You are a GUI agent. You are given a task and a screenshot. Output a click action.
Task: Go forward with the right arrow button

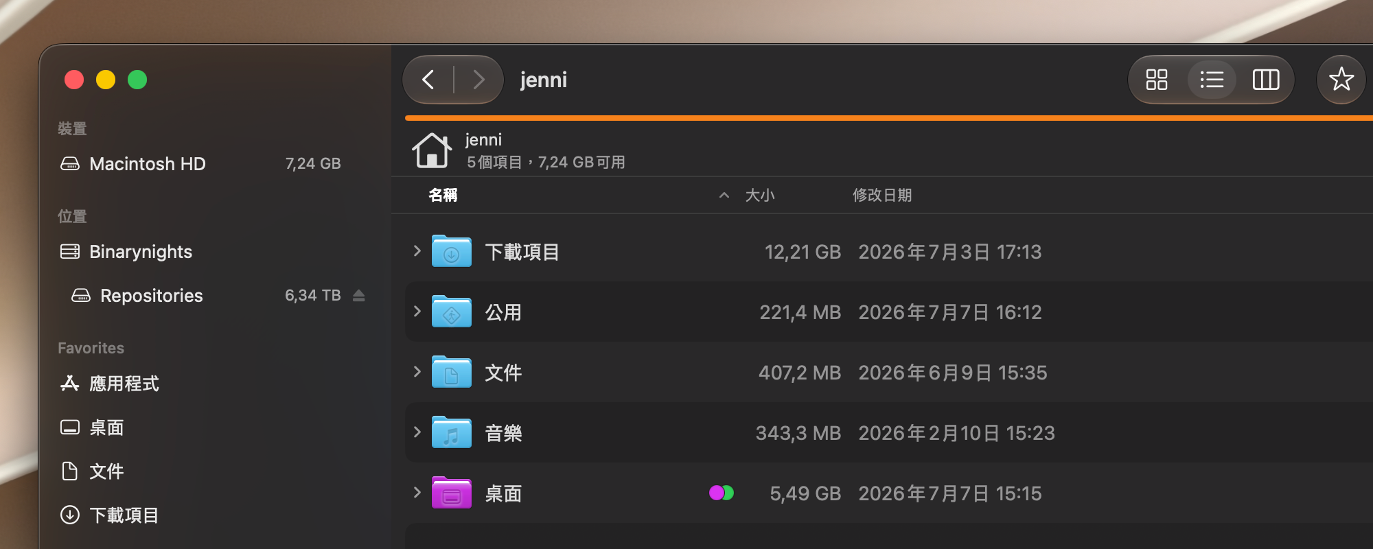[x=478, y=80]
